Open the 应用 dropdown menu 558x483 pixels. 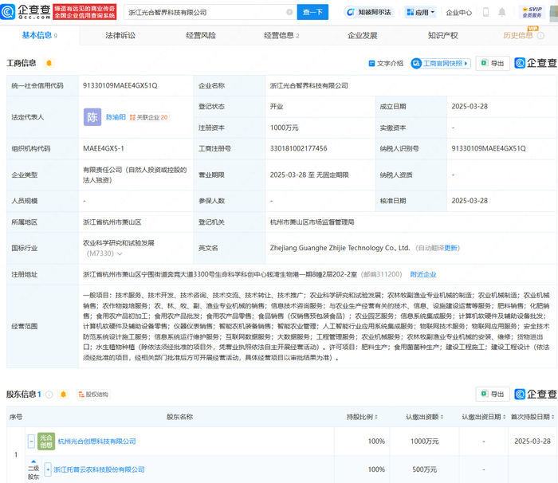pos(421,12)
